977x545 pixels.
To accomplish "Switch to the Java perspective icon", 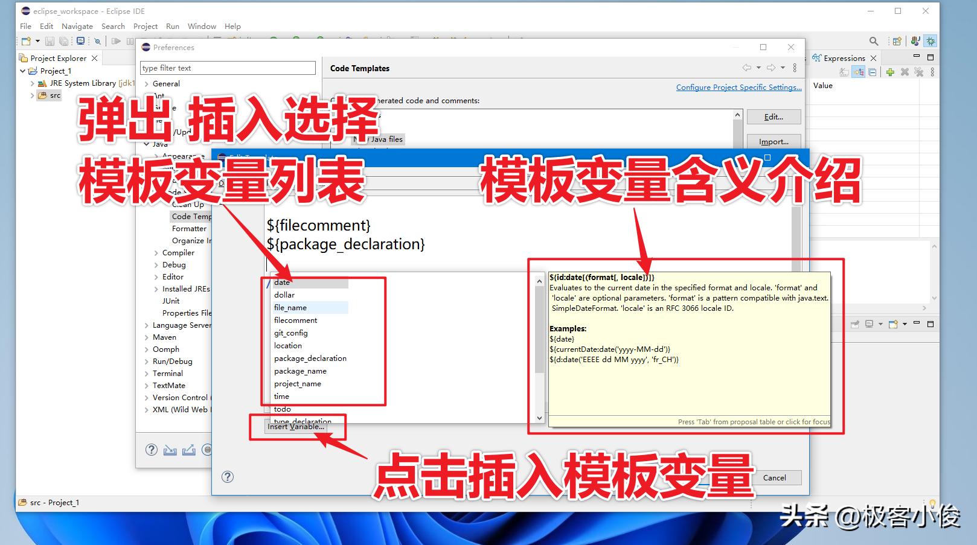I will tap(915, 41).
